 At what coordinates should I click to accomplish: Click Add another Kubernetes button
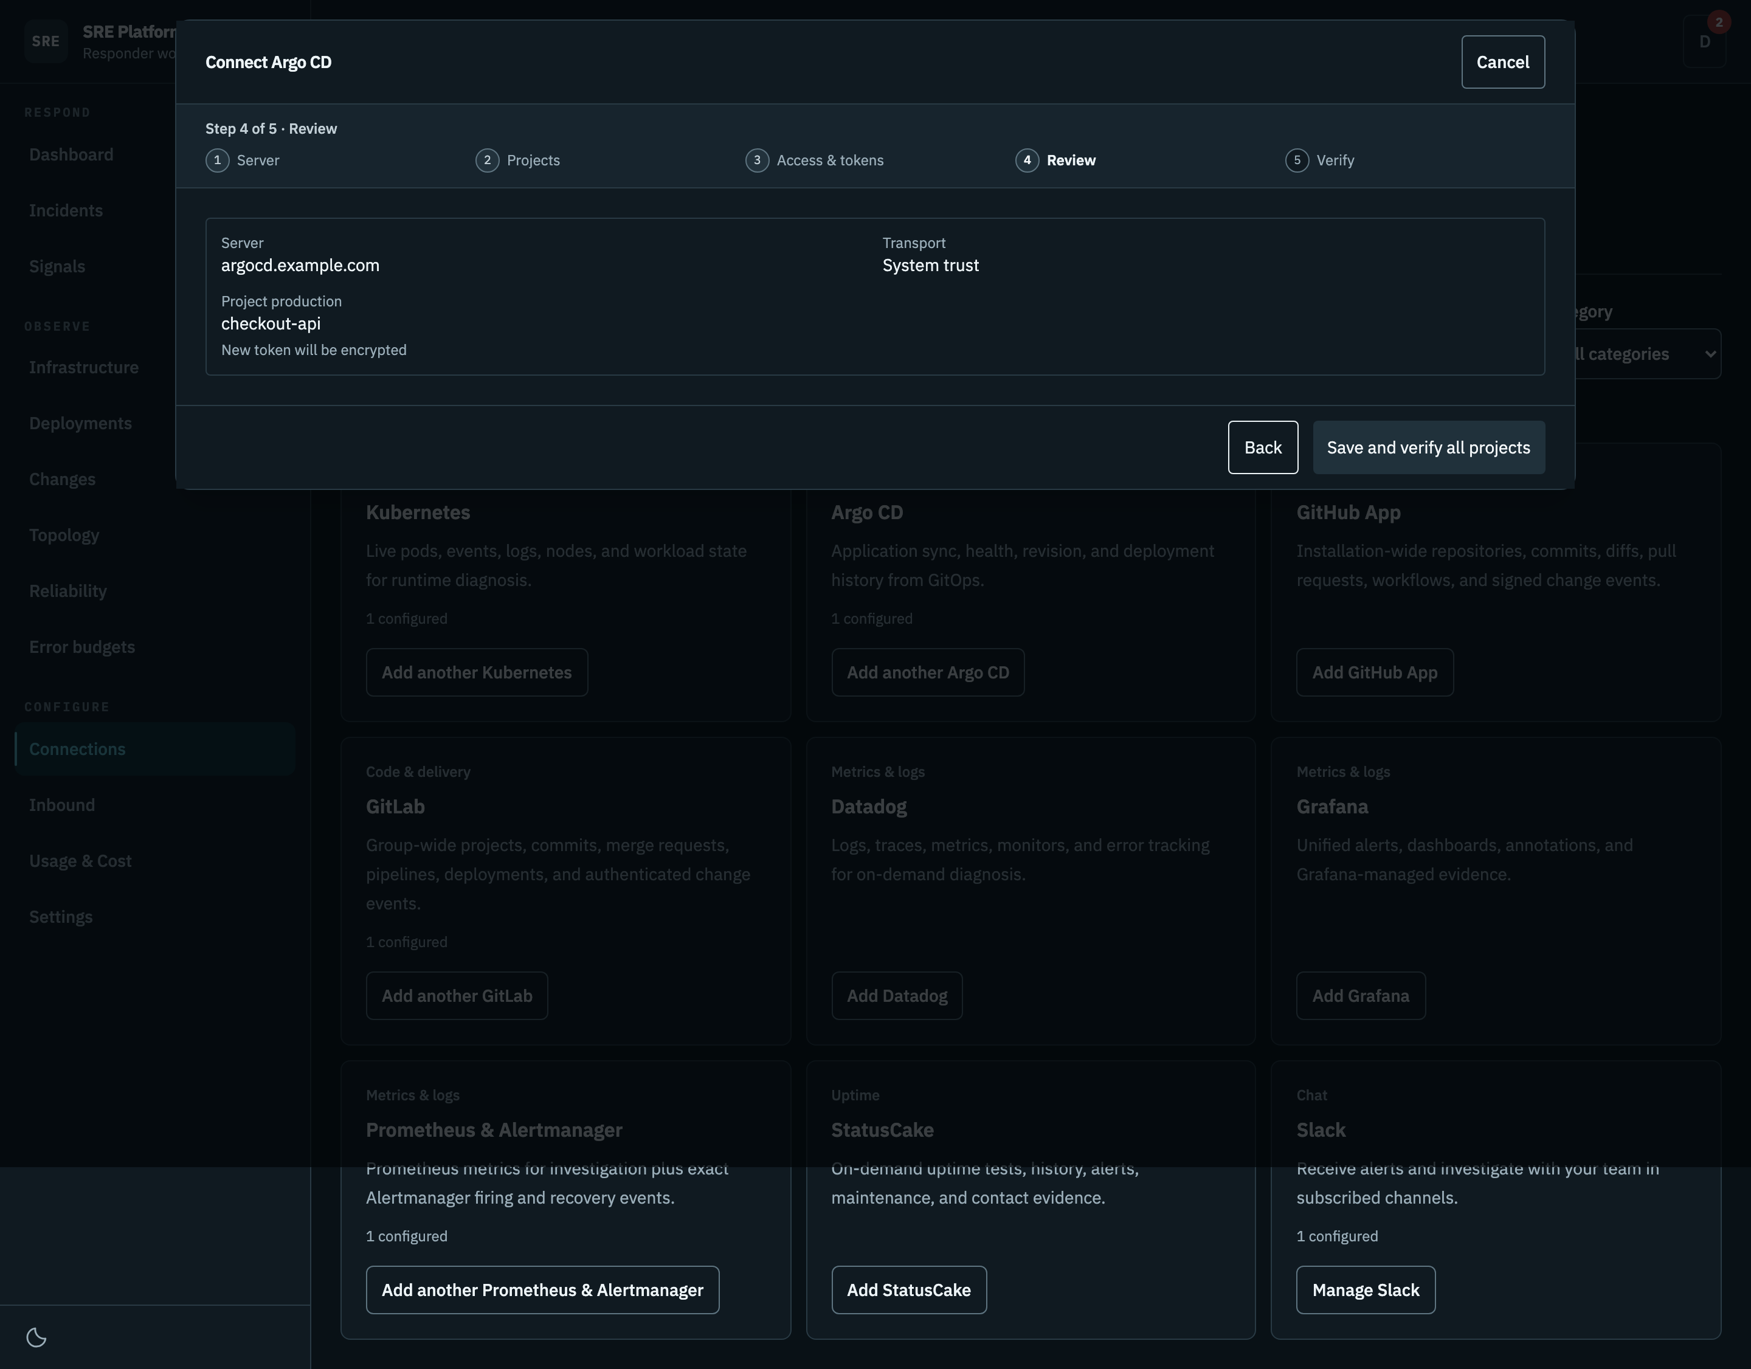[x=477, y=672]
